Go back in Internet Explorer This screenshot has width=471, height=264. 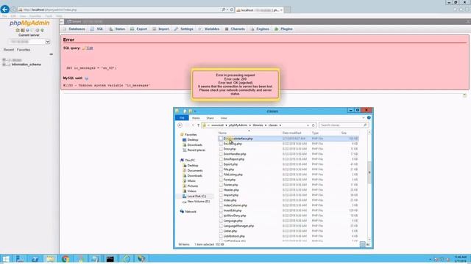[x=5, y=10]
